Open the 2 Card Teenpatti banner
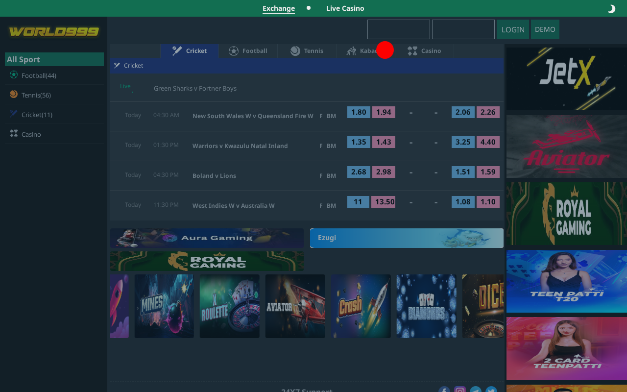Image resolution: width=627 pixels, height=392 pixels. click(567, 348)
